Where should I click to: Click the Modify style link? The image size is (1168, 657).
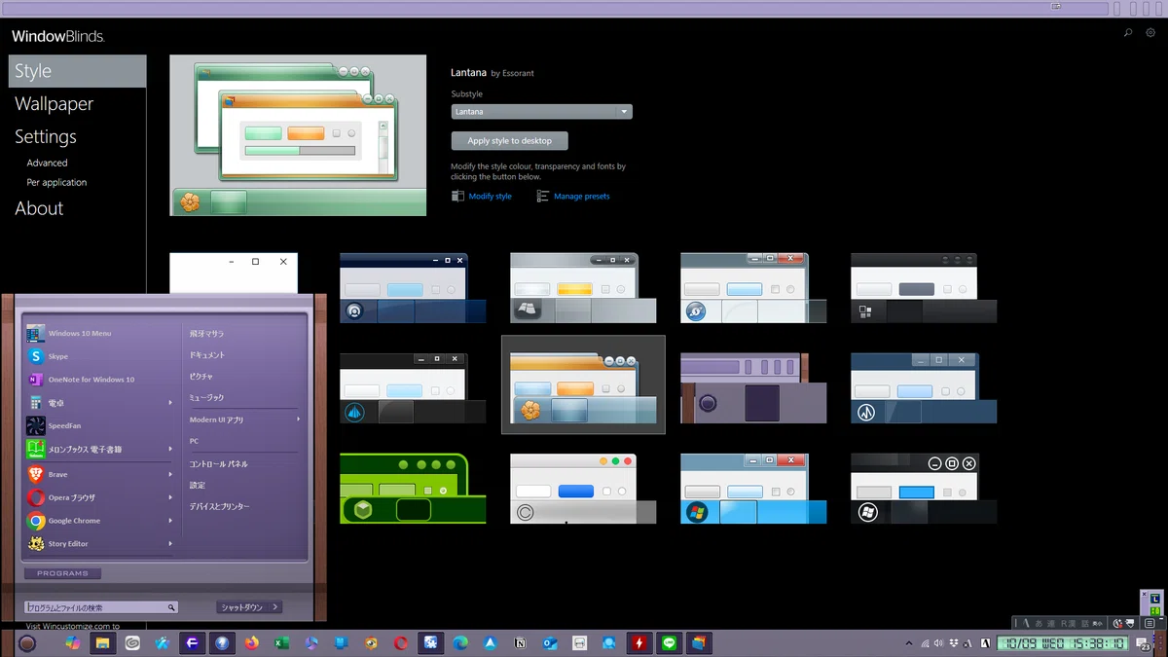pos(490,197)
